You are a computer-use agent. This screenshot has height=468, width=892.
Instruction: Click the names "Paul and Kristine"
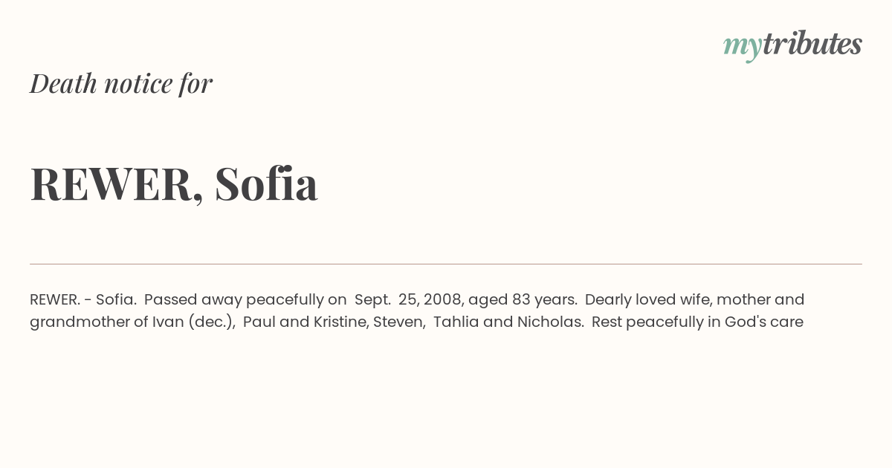pos(305,322)
